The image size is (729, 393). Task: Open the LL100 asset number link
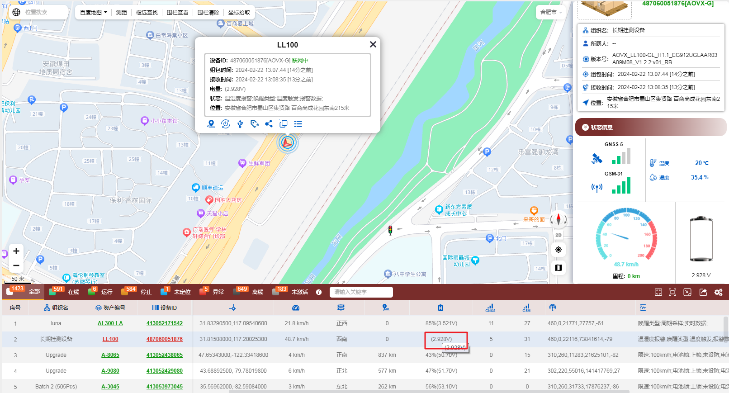coord(110,339)
